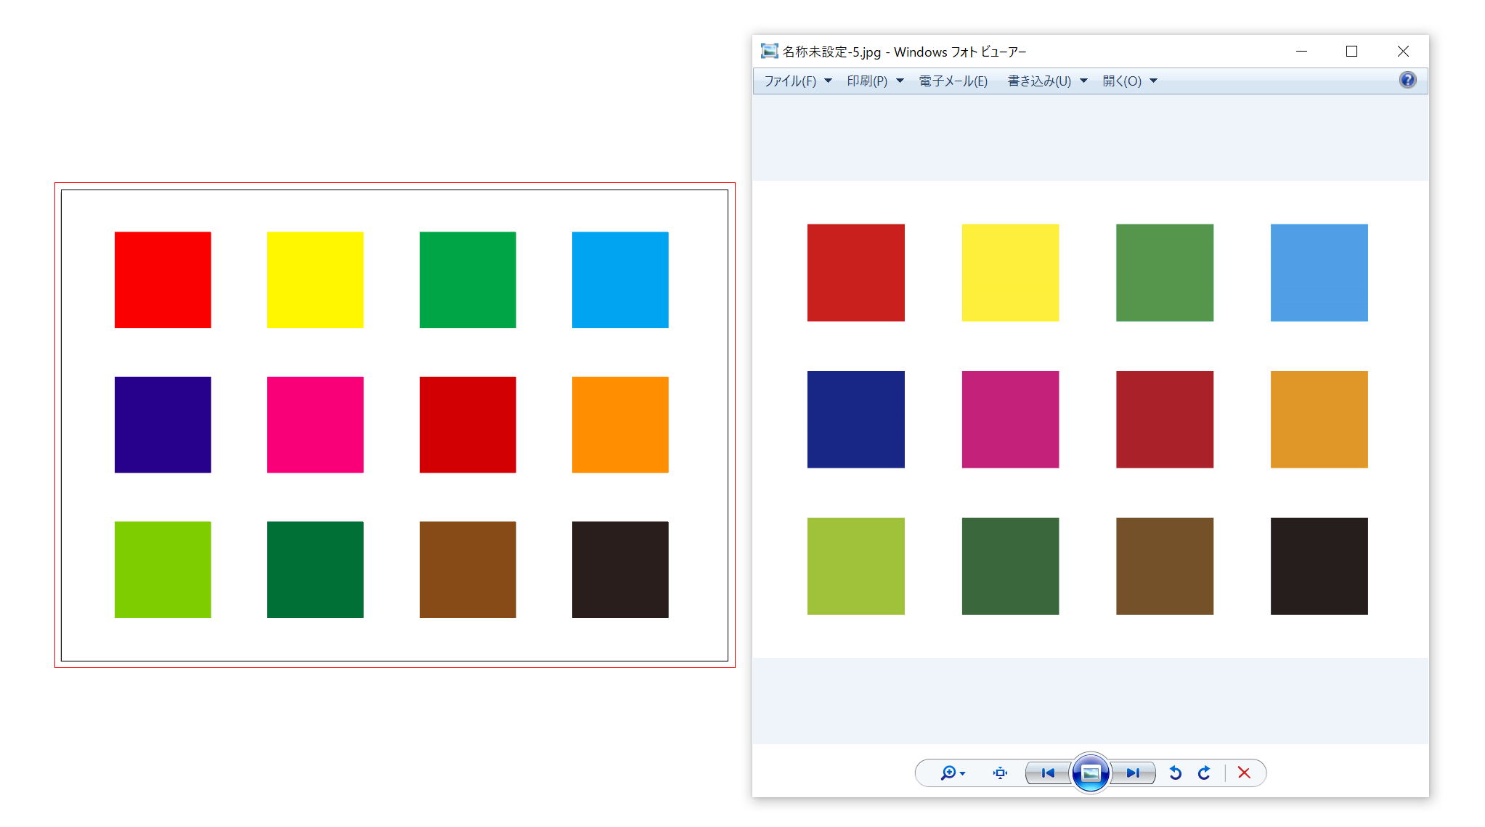Click the fit to window icon
Image resolution: width=1485 pixels, height=827 pixels.
1000,773
